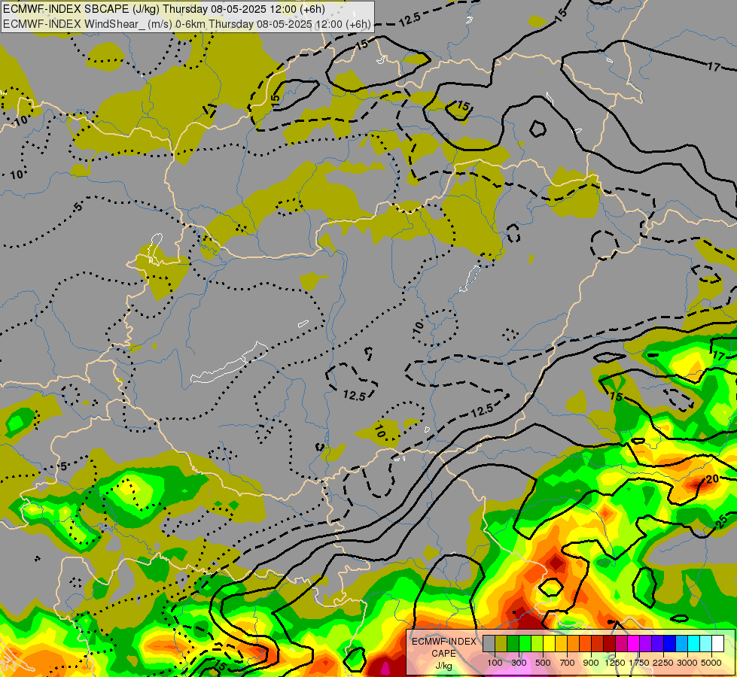737x677 pixels.
Task: Click the legend value 900
Action: 591,663
